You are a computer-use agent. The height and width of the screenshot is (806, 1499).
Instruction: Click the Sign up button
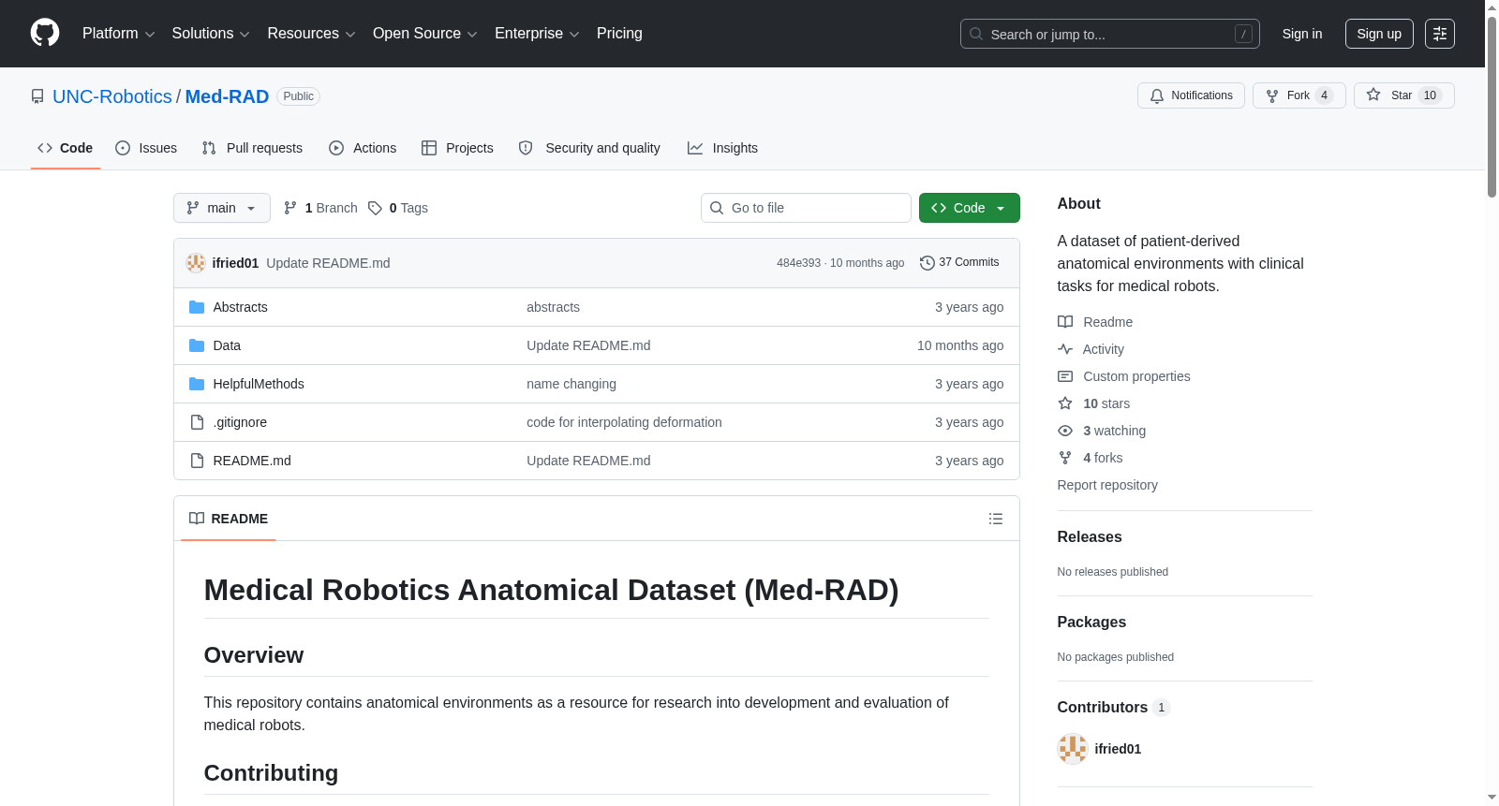(x=1379, y=34)
